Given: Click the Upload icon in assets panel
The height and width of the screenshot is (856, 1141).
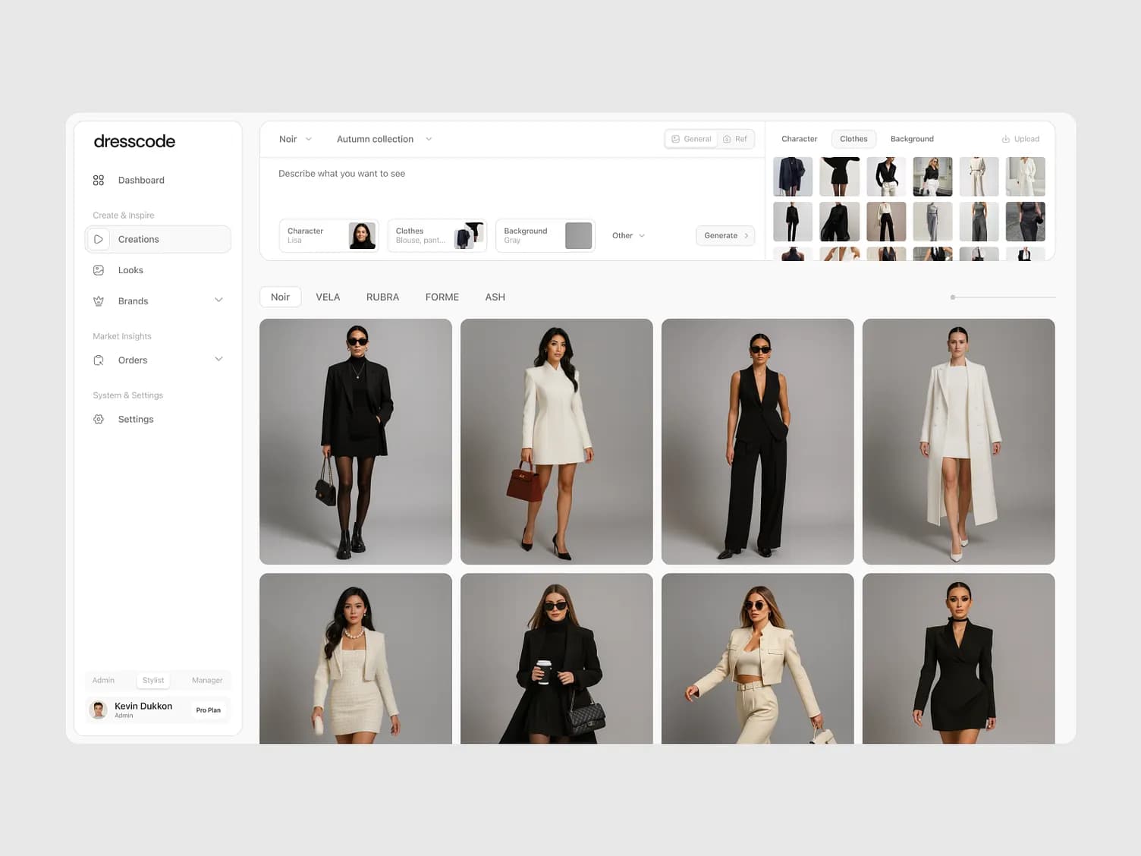Looking at the screenshot, I should pos(1006,139).
